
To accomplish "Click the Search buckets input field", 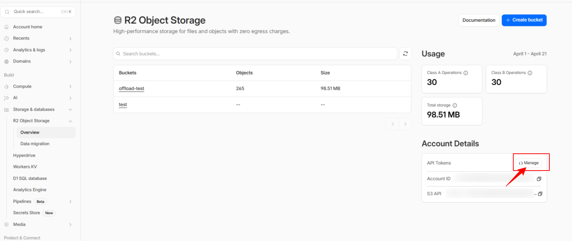I will click(x=255, y=54).
